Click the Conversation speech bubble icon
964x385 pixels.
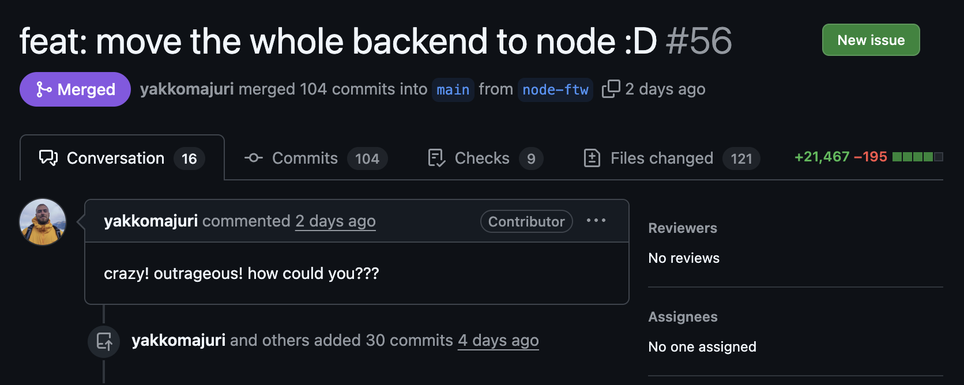click(x=48, y=158)
